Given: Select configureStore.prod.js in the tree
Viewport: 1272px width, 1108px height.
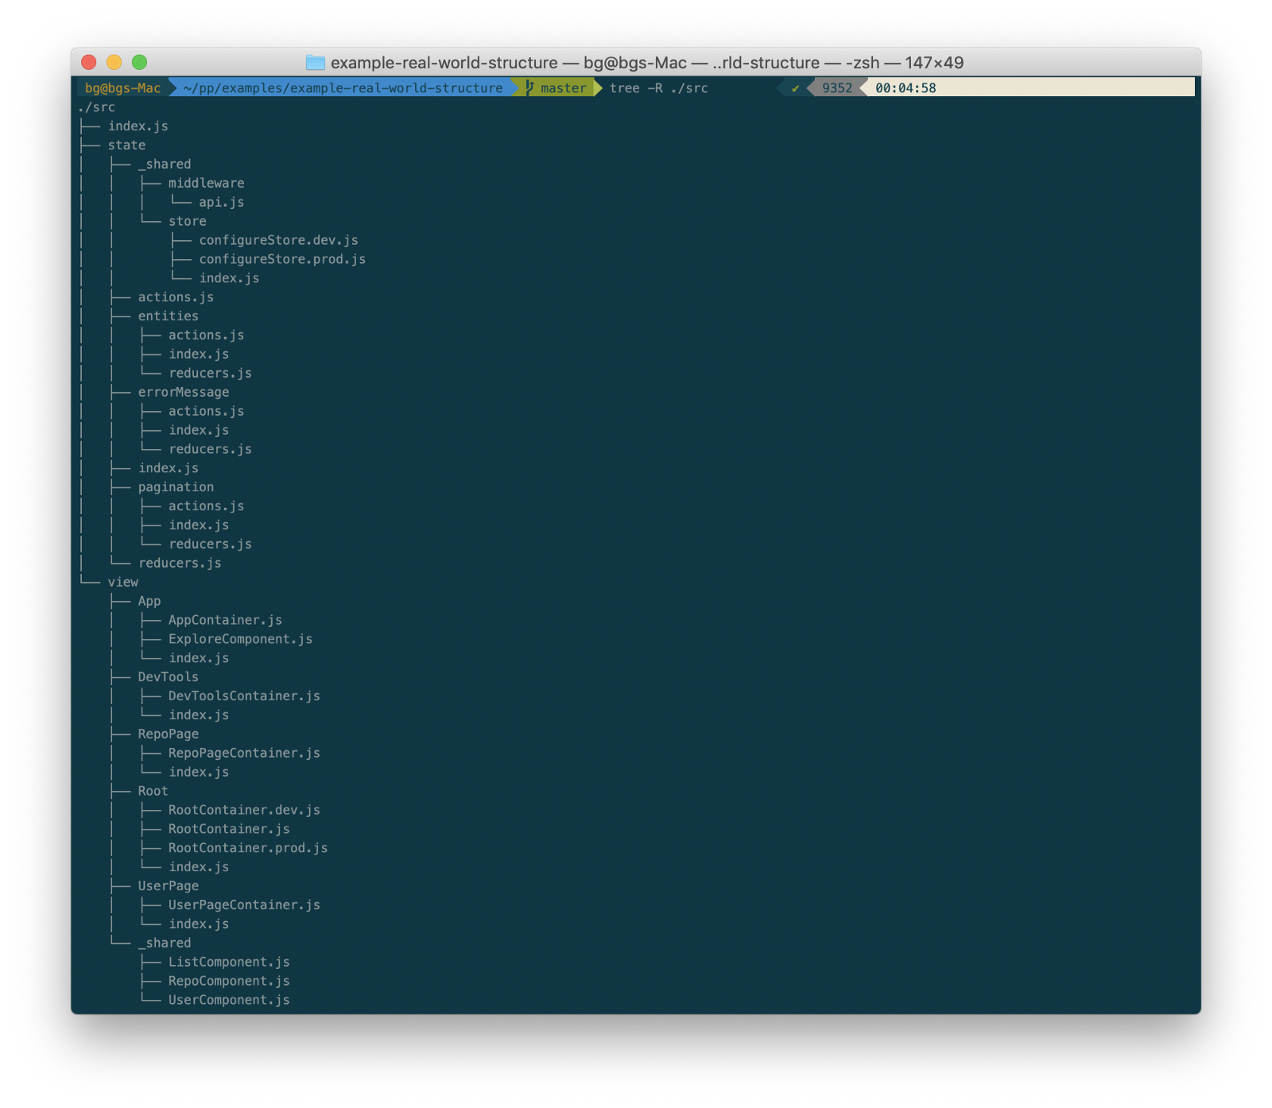Looking at the screenshot, I should tap(283, 259).
